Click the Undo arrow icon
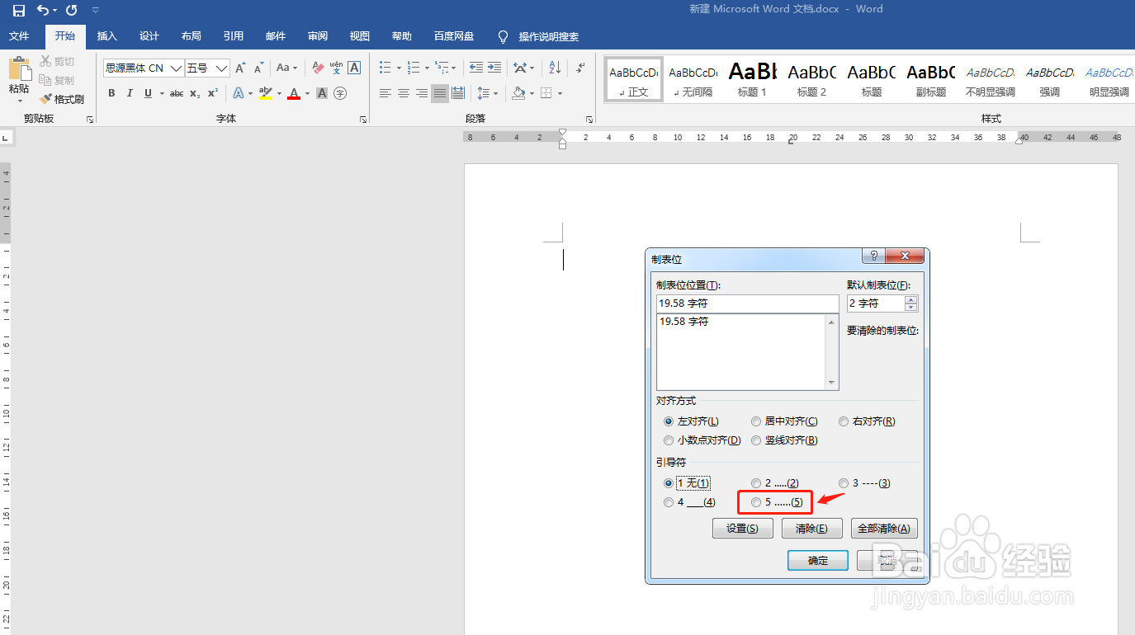 43,10
